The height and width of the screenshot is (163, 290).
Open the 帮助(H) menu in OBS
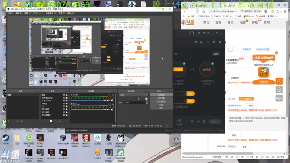(x=71, y=13)
